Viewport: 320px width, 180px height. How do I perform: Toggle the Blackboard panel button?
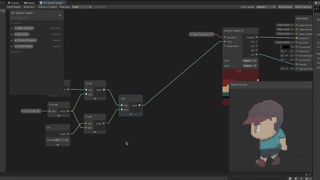click(x=285, y=7)
